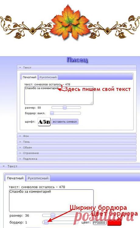Expand the Отражение section

click(x=77, y=153)
